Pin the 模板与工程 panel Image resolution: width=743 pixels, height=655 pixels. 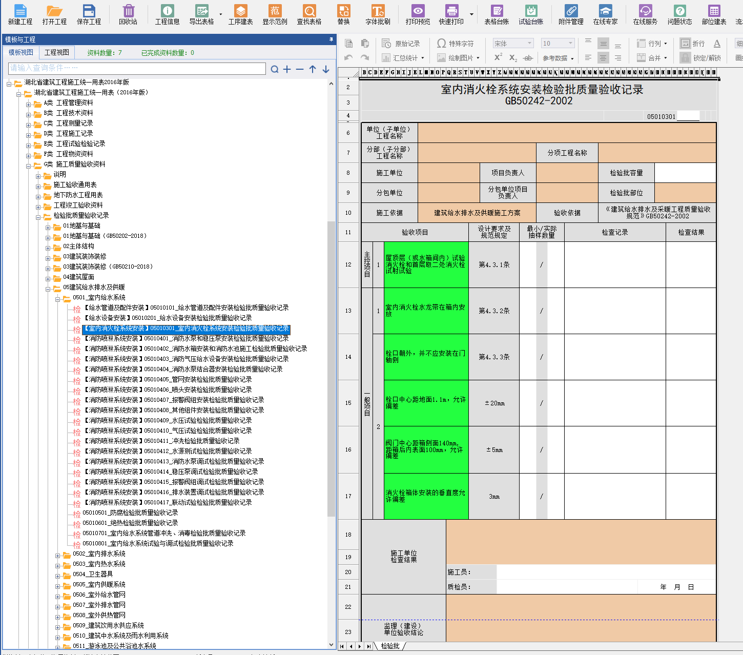tap(331, 39)
